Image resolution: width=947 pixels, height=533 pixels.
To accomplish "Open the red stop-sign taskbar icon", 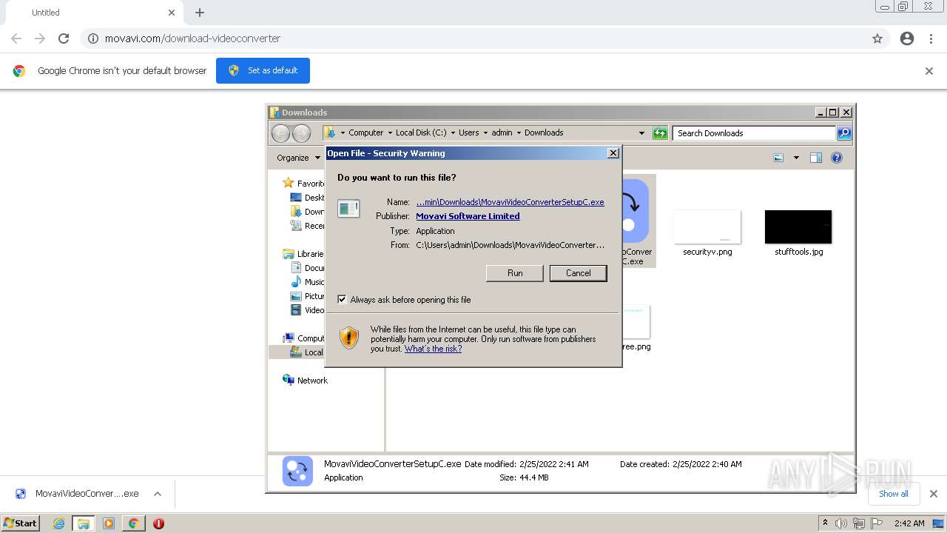I will [158, 523].
